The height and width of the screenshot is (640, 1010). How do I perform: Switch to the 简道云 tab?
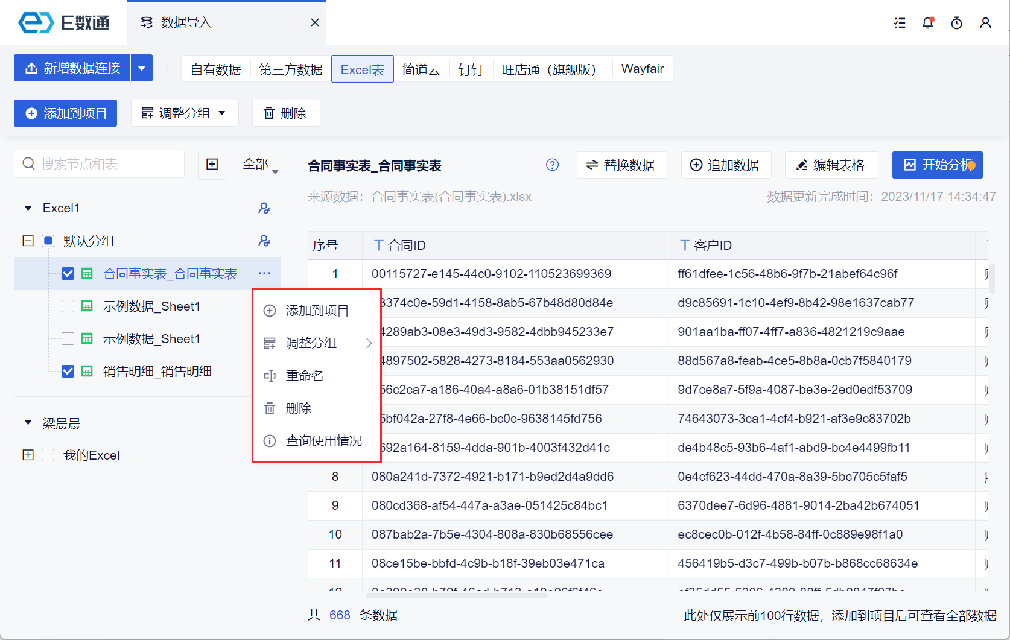click(x=421, y=69)
